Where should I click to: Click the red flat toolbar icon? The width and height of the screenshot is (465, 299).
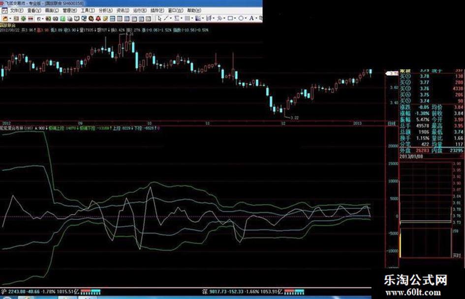coord(31,19)
